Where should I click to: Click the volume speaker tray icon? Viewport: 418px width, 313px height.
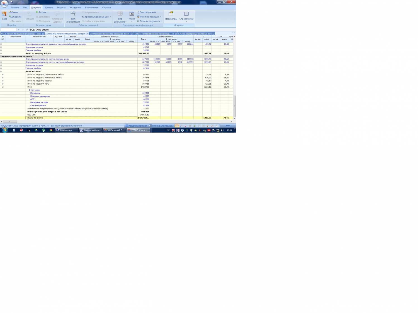pyautogui.click(x=222, y=130)
